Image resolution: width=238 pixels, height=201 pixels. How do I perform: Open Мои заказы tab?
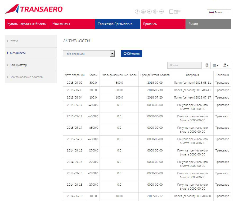pos(72,24)
